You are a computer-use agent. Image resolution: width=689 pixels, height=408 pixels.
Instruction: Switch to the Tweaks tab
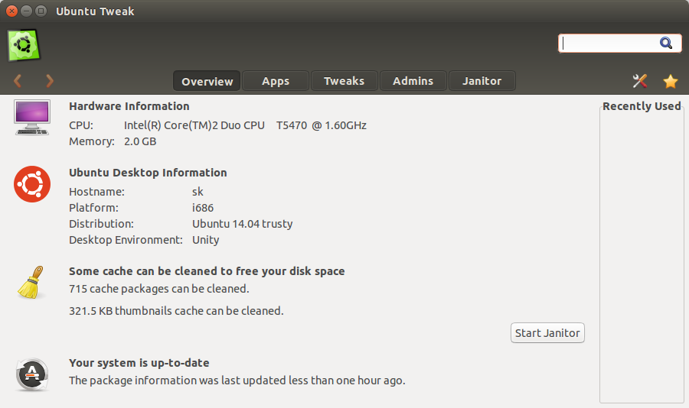[344, 81]
